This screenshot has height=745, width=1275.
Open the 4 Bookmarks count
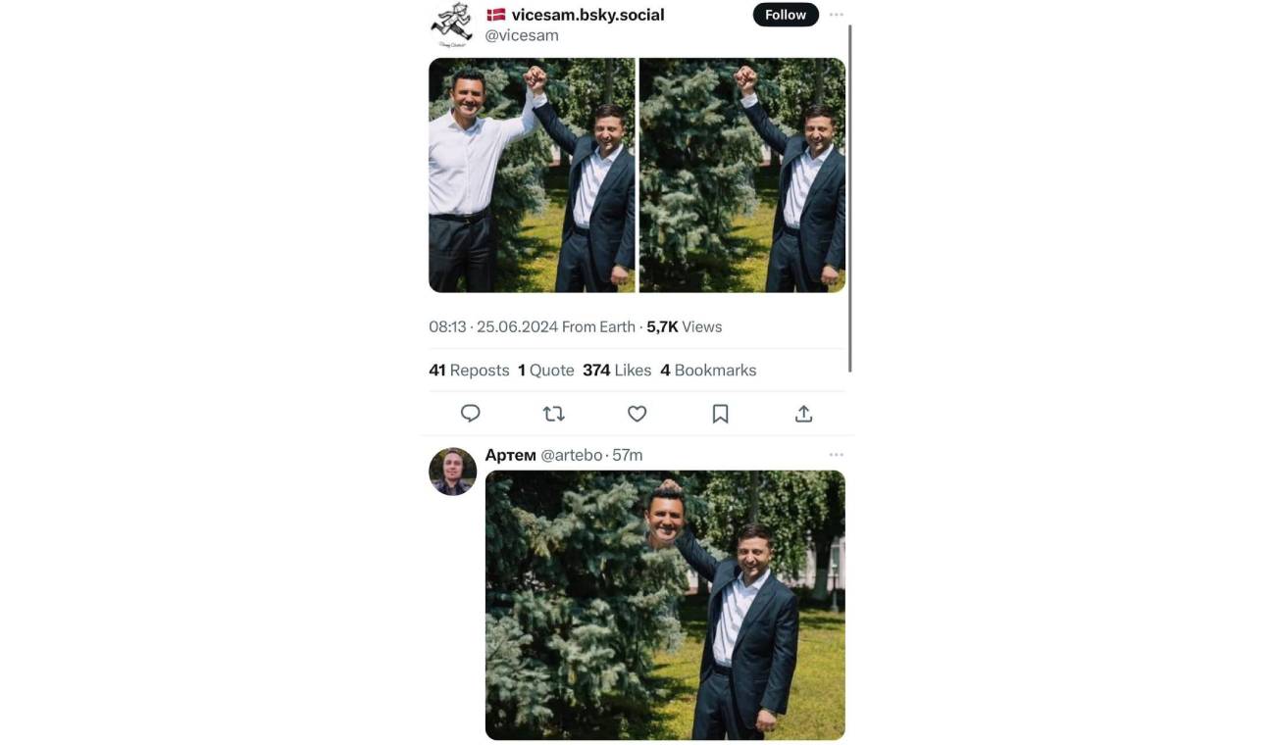coord(708,371)
